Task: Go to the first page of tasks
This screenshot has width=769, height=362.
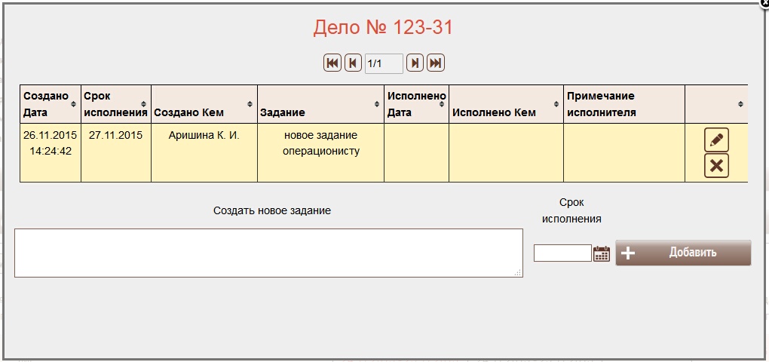Action: (x=332, y=63)
